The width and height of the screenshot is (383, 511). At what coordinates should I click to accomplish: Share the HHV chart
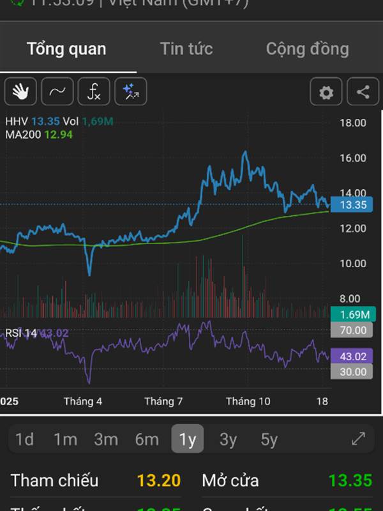[x=363, y=93]
